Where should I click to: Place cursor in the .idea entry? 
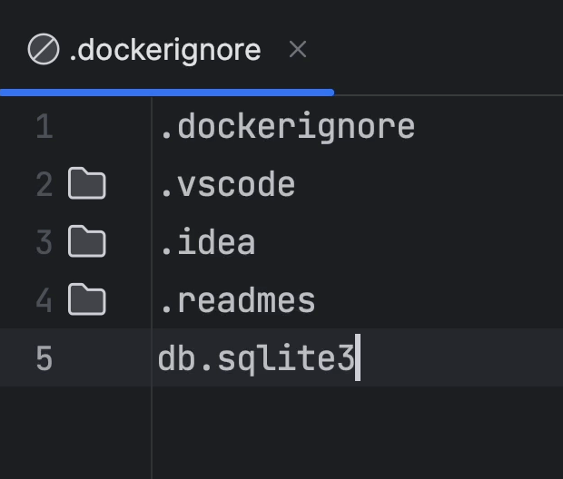[207, 242]
